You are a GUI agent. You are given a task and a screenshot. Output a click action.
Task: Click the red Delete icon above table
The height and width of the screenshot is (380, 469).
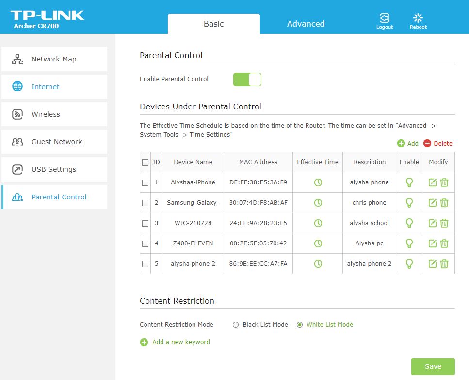tap(427, 143)
